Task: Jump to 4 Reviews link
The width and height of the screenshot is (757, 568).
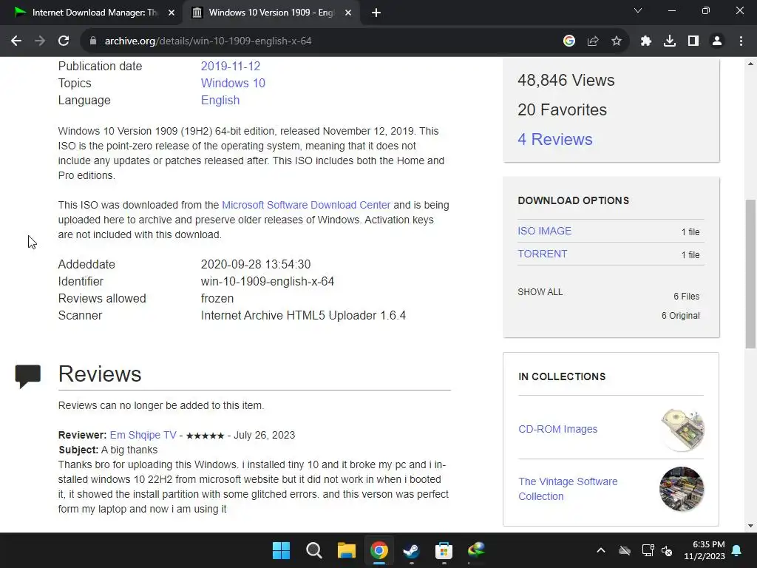Action: tap(554, 139)
